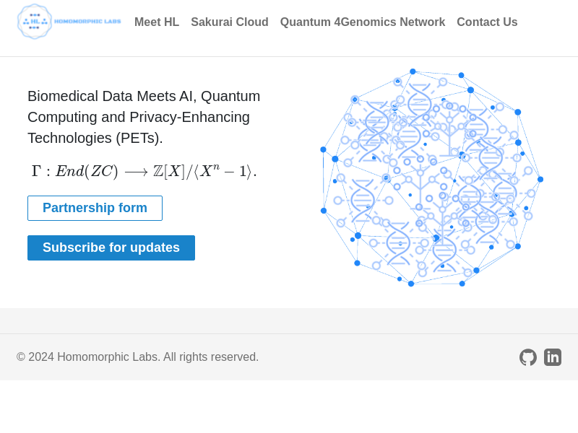Viewport: 578px width, 433px height.
Task: Click the Homomorphic Labs logo text
Action: (x=87, y=22)
